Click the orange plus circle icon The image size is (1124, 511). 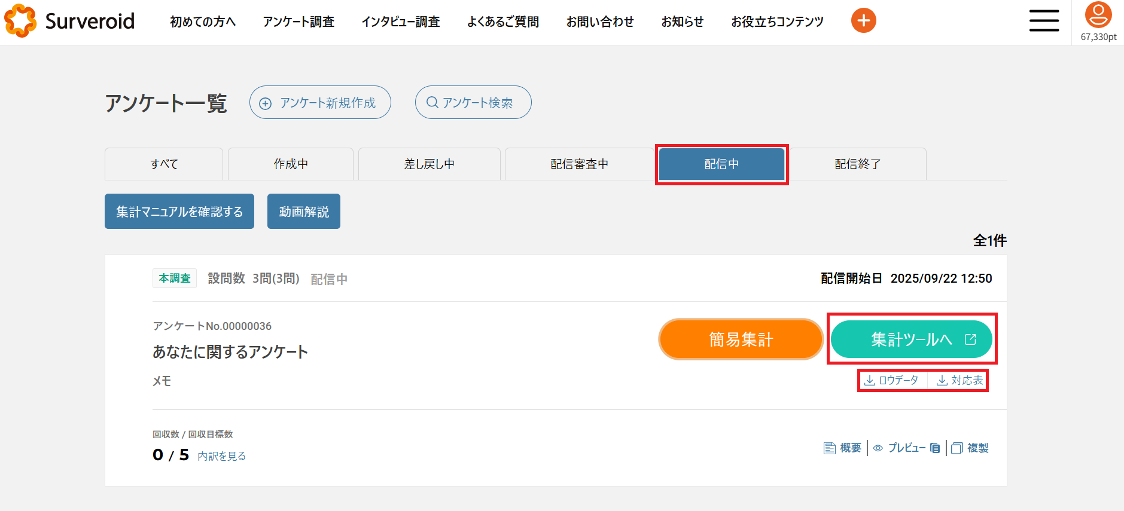[863, 21]
